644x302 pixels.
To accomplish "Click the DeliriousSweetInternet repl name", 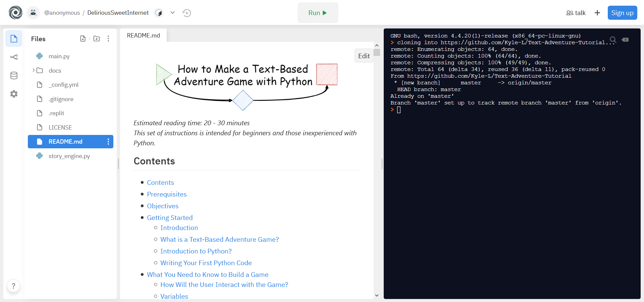I will (118, 13).
